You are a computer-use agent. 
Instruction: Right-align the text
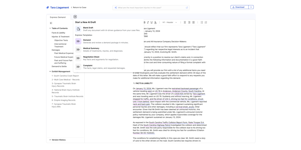189,22
